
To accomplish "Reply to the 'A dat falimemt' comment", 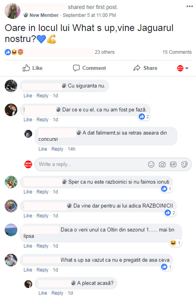I will (57, 149).
